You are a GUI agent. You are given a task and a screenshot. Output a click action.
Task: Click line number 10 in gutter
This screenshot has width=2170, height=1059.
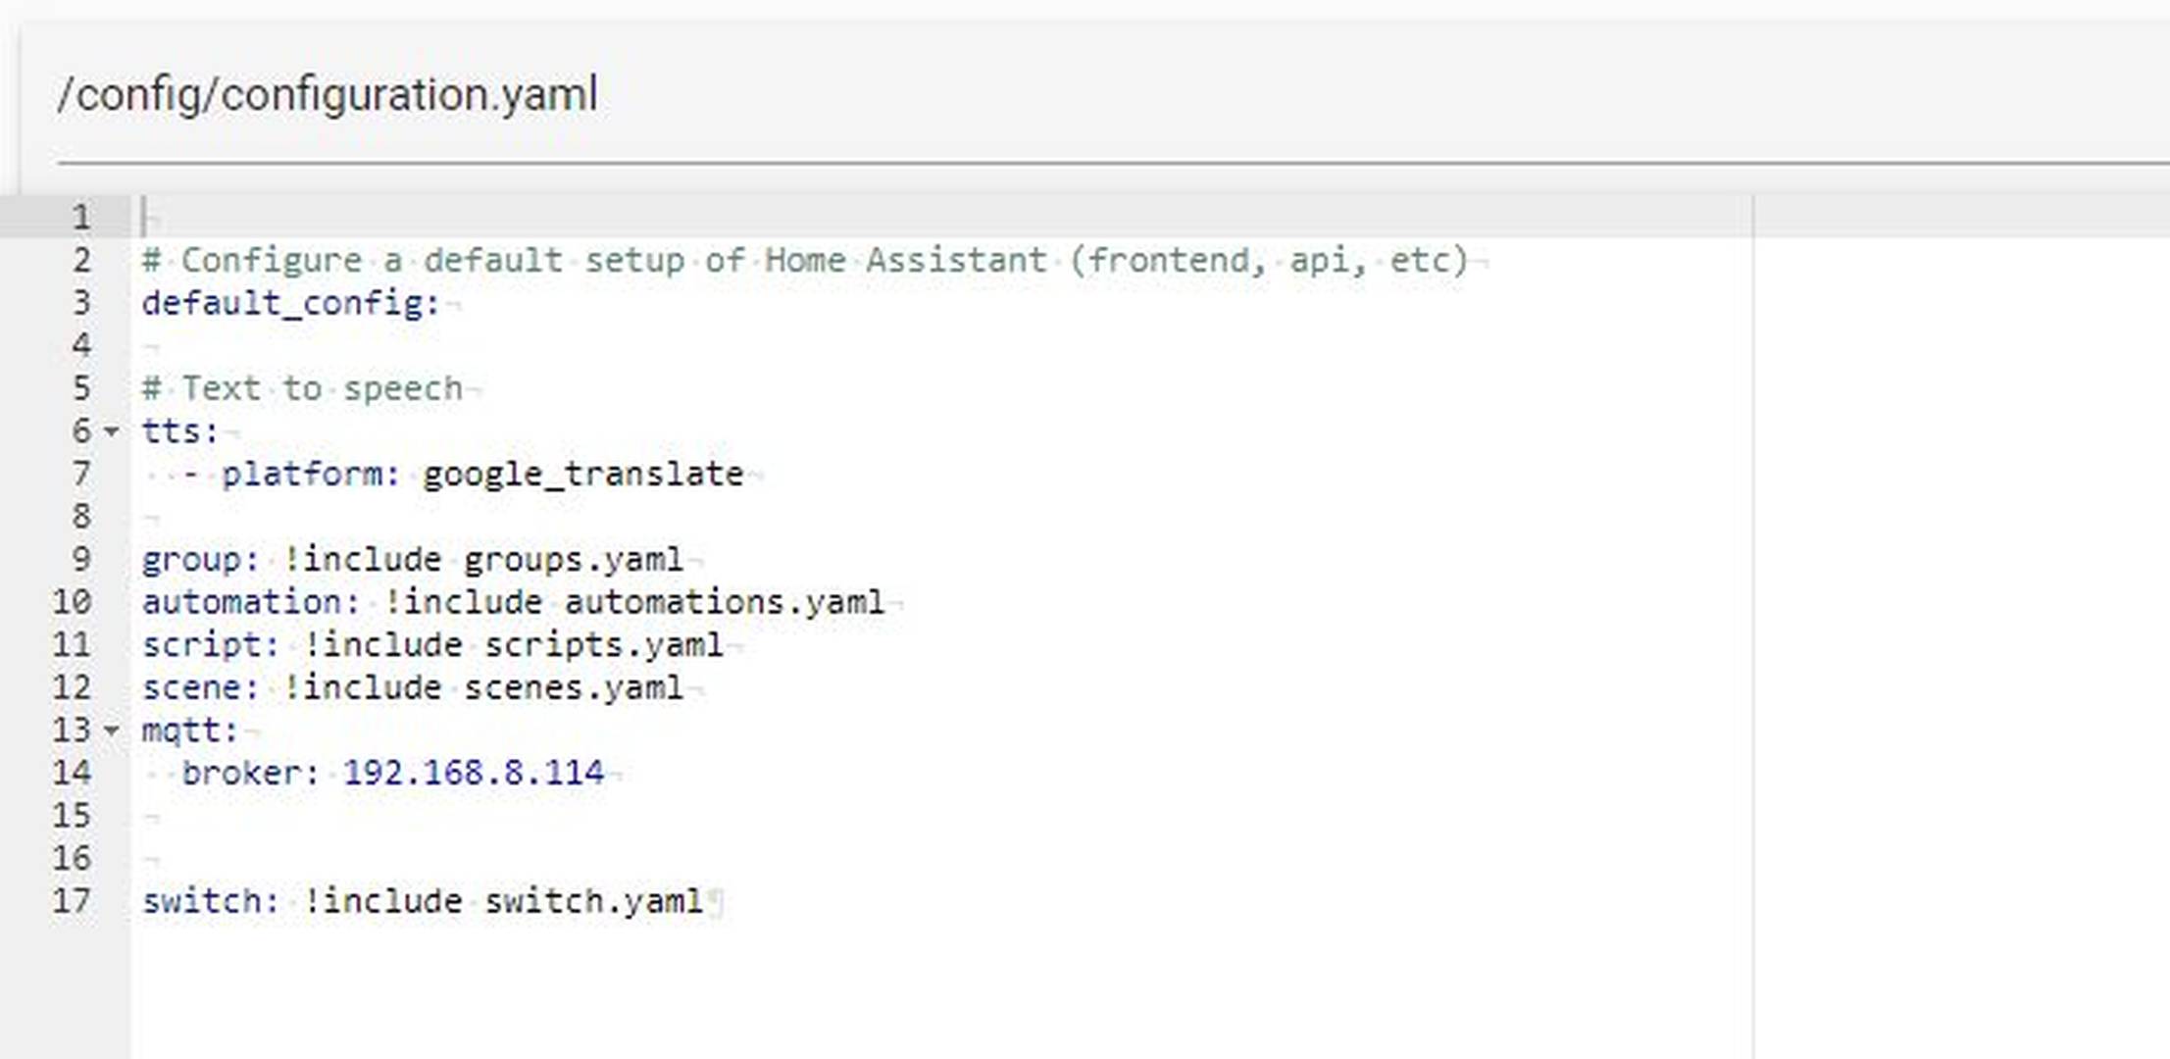[72, 602]
